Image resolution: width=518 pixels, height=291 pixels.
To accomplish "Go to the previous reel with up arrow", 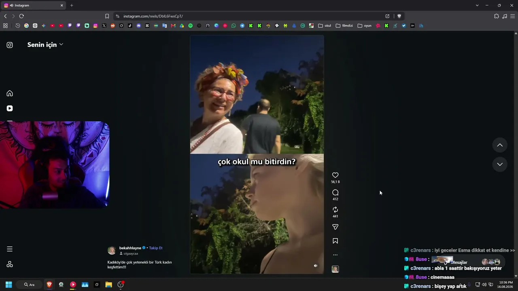I will tap(500, 145).
